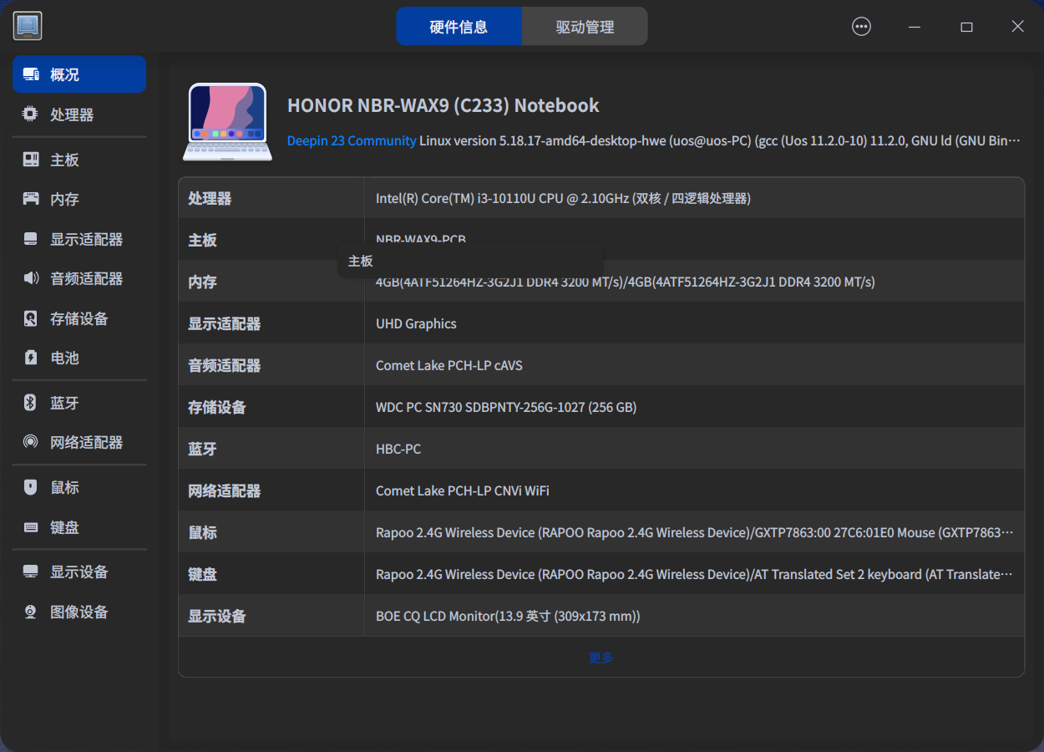Select the 图像设备 label in the sidebar
The width and height of the screenshot is (1044, 752).
coord(79,612)
